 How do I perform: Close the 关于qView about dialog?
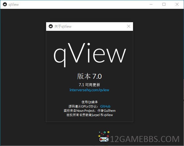(x=129, y=26)
